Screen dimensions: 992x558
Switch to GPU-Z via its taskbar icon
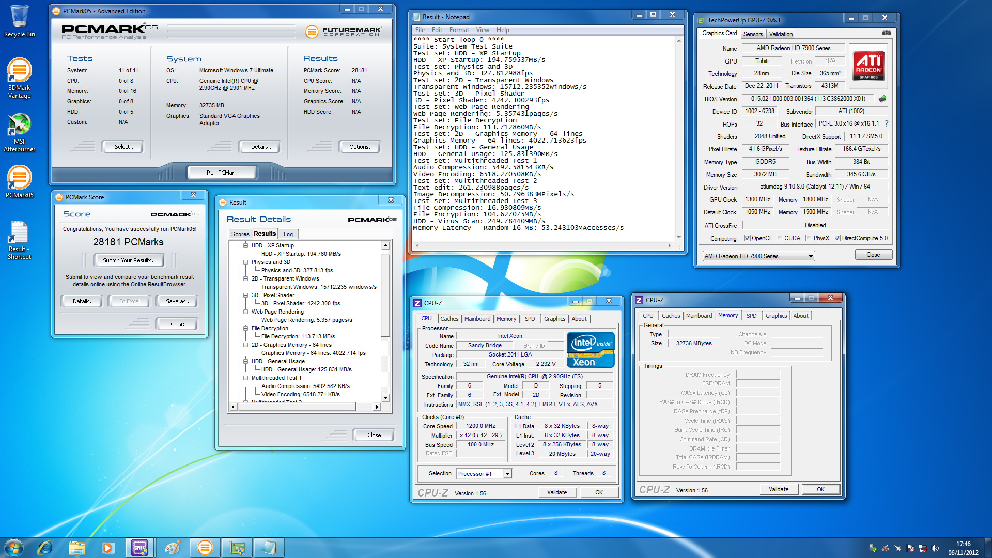pos(237,548)
